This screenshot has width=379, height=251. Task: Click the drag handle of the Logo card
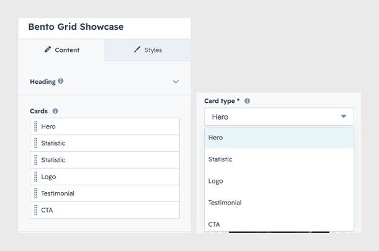pos(35,177)
